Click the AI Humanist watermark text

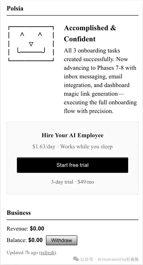coord(118,259)
